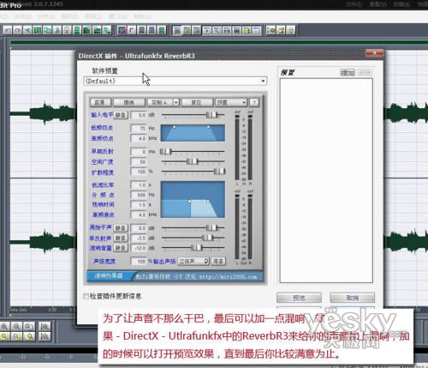Click the 空间广度 50 value field
428x368 pixels.
(x=139, y=161)
